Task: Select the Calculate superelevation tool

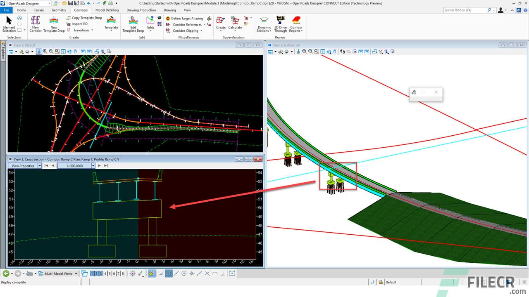Action: 235,24
